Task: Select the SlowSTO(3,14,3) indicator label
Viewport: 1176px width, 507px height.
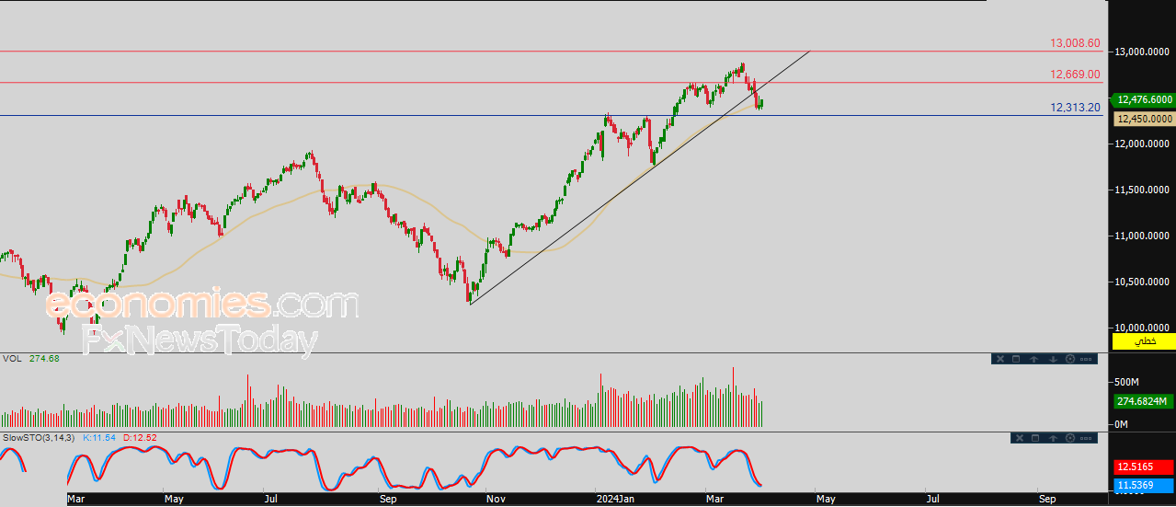Action: point(39,437)
